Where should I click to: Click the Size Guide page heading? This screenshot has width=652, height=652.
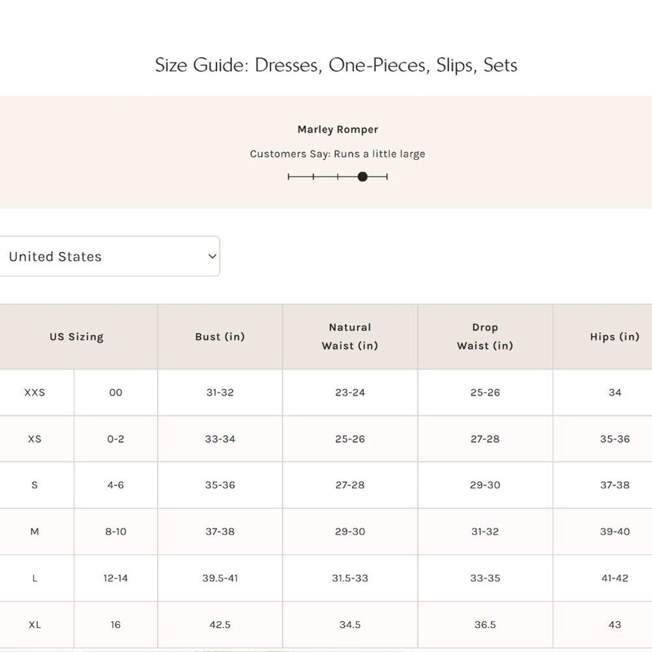coord(336,65)
